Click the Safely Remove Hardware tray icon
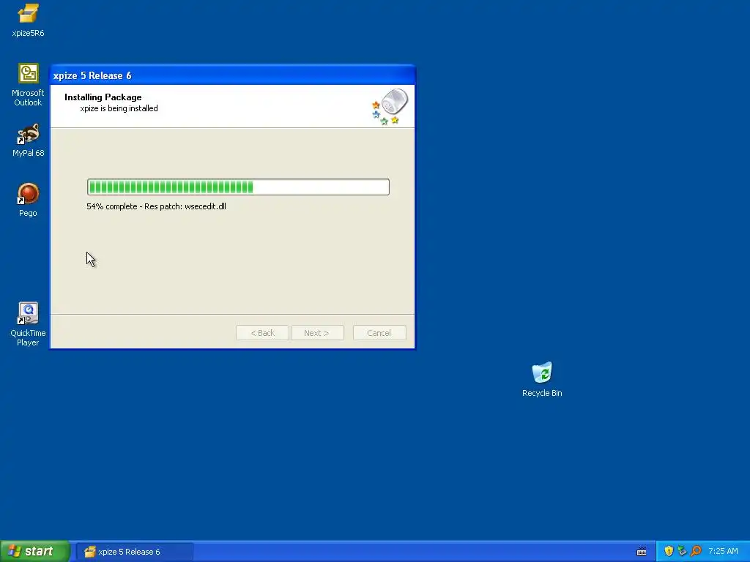The width and height of the screenshot is (750, 562). click(x=682, y=551)
